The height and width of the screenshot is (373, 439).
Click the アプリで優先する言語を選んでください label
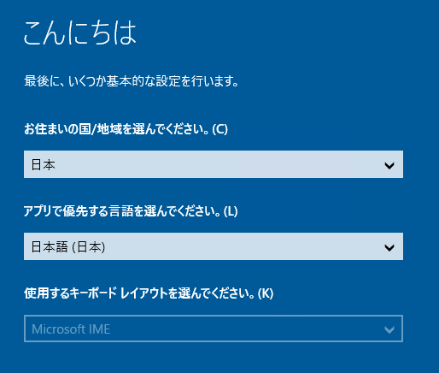pyautogui.click(x=122, y=211)
